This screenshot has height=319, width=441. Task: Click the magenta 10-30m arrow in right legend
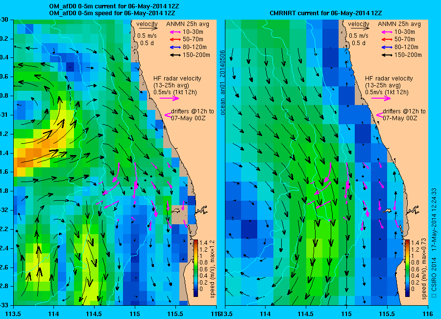pyautogui.click(x=387, y=32)
